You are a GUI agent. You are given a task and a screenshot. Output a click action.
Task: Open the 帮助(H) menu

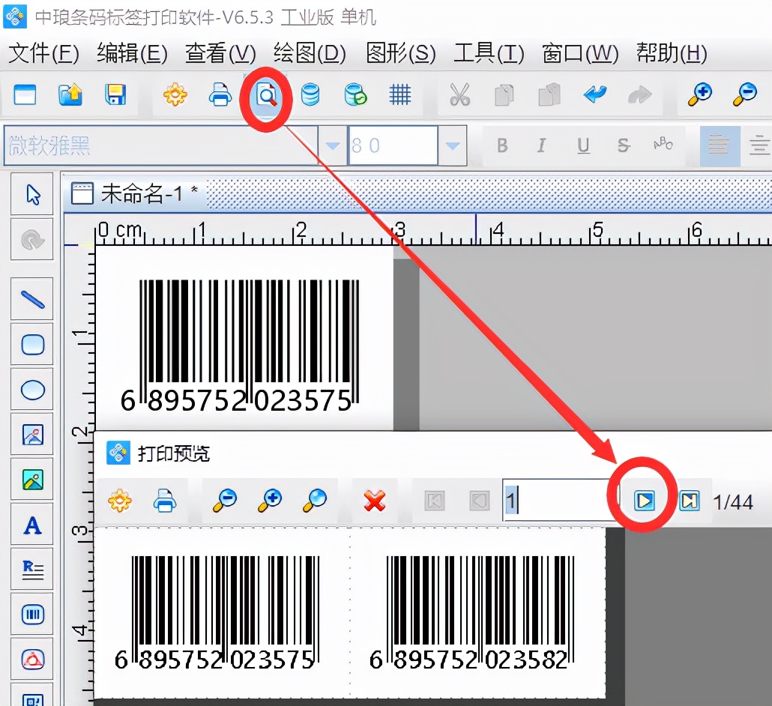(x=672, y=52)
